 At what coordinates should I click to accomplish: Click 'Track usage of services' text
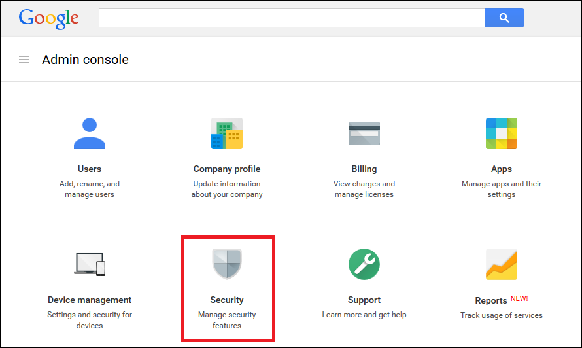point(502,315)
